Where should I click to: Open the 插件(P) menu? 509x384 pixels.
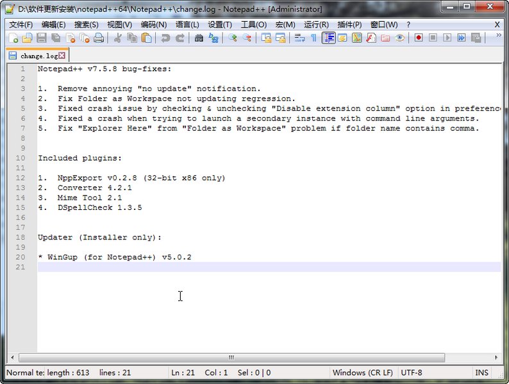tap(349, 24)
